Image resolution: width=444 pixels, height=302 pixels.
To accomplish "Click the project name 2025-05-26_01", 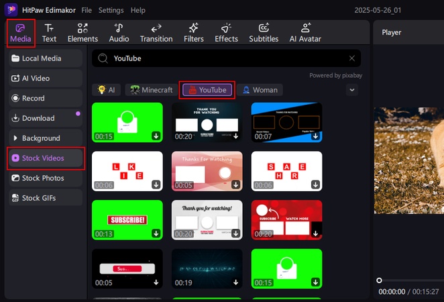I will tap(378, 10).
